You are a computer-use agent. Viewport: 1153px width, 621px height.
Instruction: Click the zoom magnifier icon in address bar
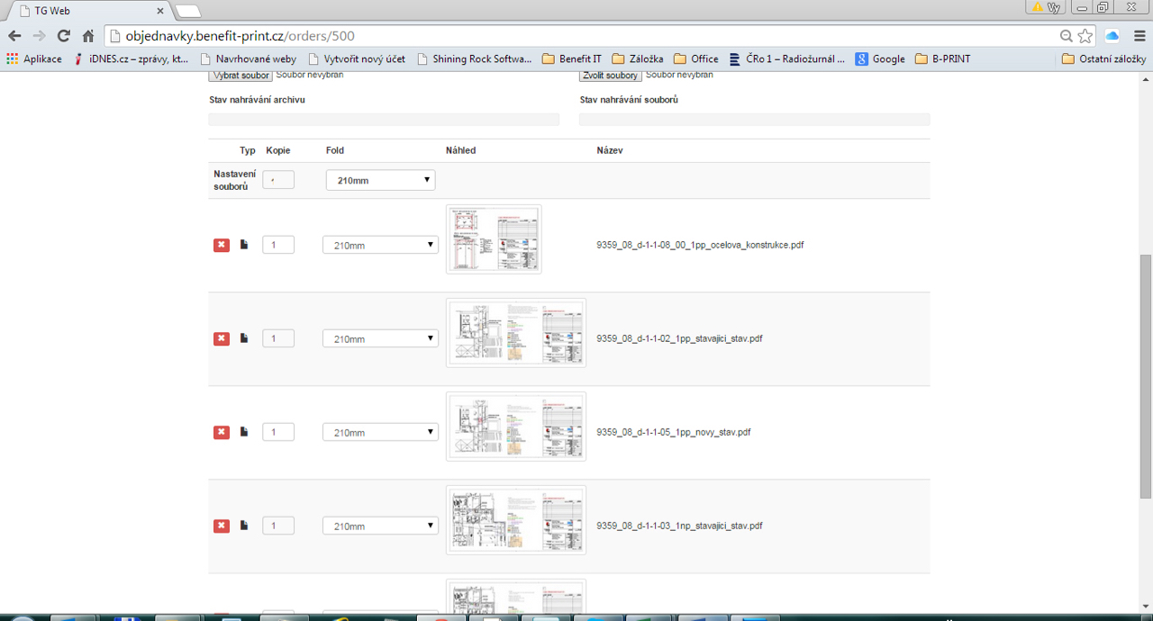point(1067,36)
